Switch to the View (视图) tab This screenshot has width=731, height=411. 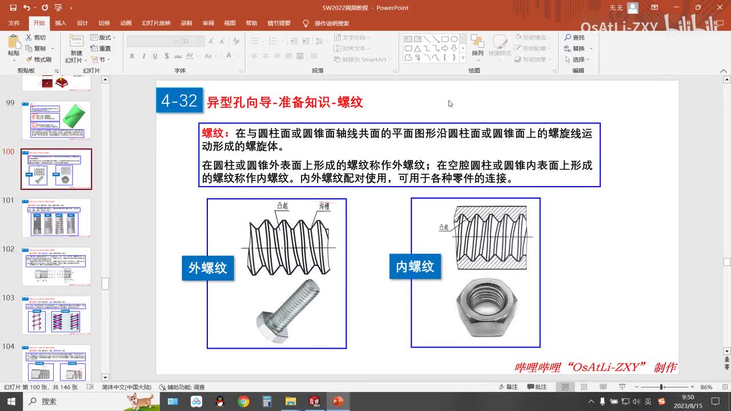[230, 23]
